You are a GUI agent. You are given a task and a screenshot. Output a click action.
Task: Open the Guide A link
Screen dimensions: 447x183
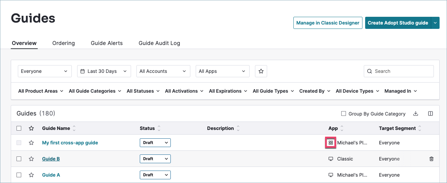click(51, 175)
